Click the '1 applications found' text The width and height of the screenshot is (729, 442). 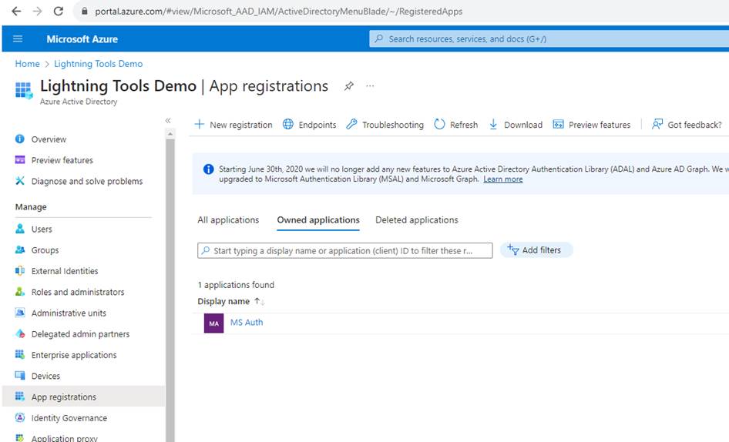pos(236,284)
